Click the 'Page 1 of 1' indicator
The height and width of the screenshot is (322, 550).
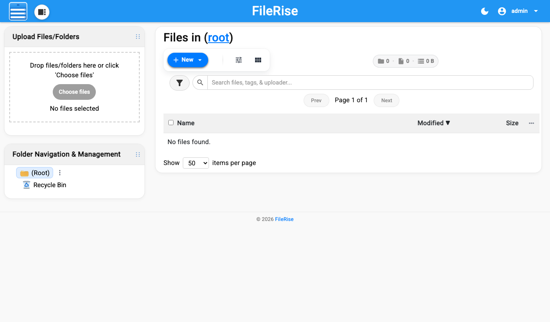[352, 100]
